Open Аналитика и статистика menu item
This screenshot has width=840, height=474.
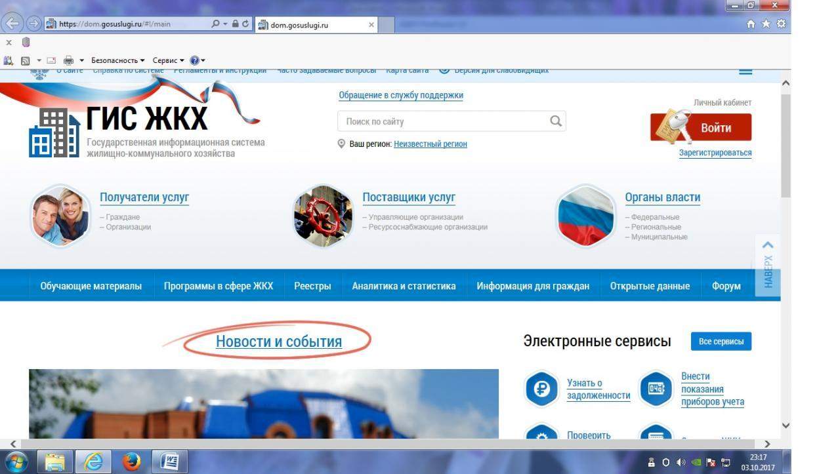[x=404, y=286]
